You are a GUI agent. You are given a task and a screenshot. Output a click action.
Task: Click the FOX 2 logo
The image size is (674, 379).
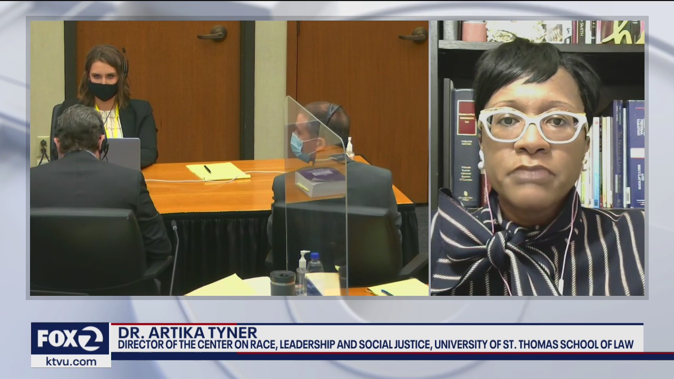click(x=70, y=338)
